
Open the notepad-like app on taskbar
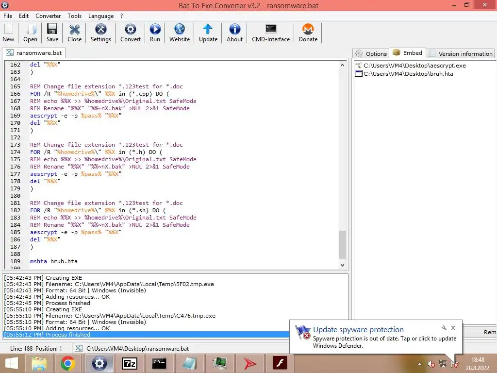coord(190,363)
